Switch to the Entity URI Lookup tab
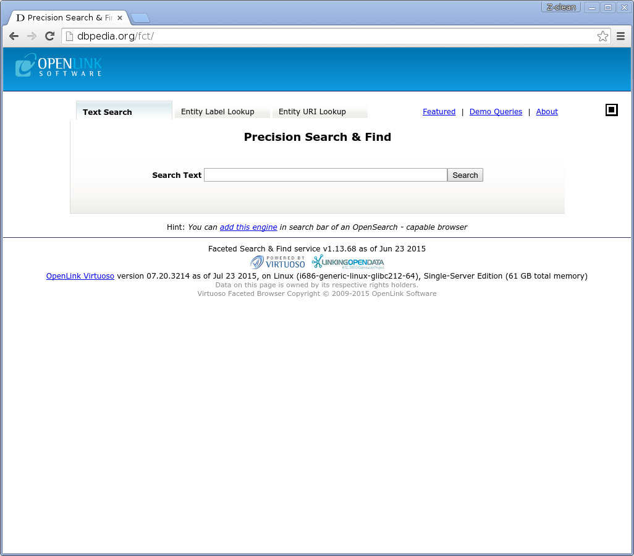The image size is (634, 556). (x=312, y=112)
